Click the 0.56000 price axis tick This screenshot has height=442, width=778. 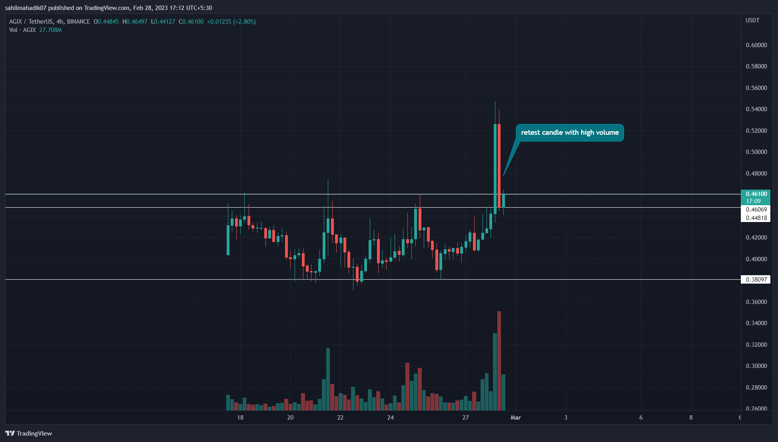coord(756,88)
